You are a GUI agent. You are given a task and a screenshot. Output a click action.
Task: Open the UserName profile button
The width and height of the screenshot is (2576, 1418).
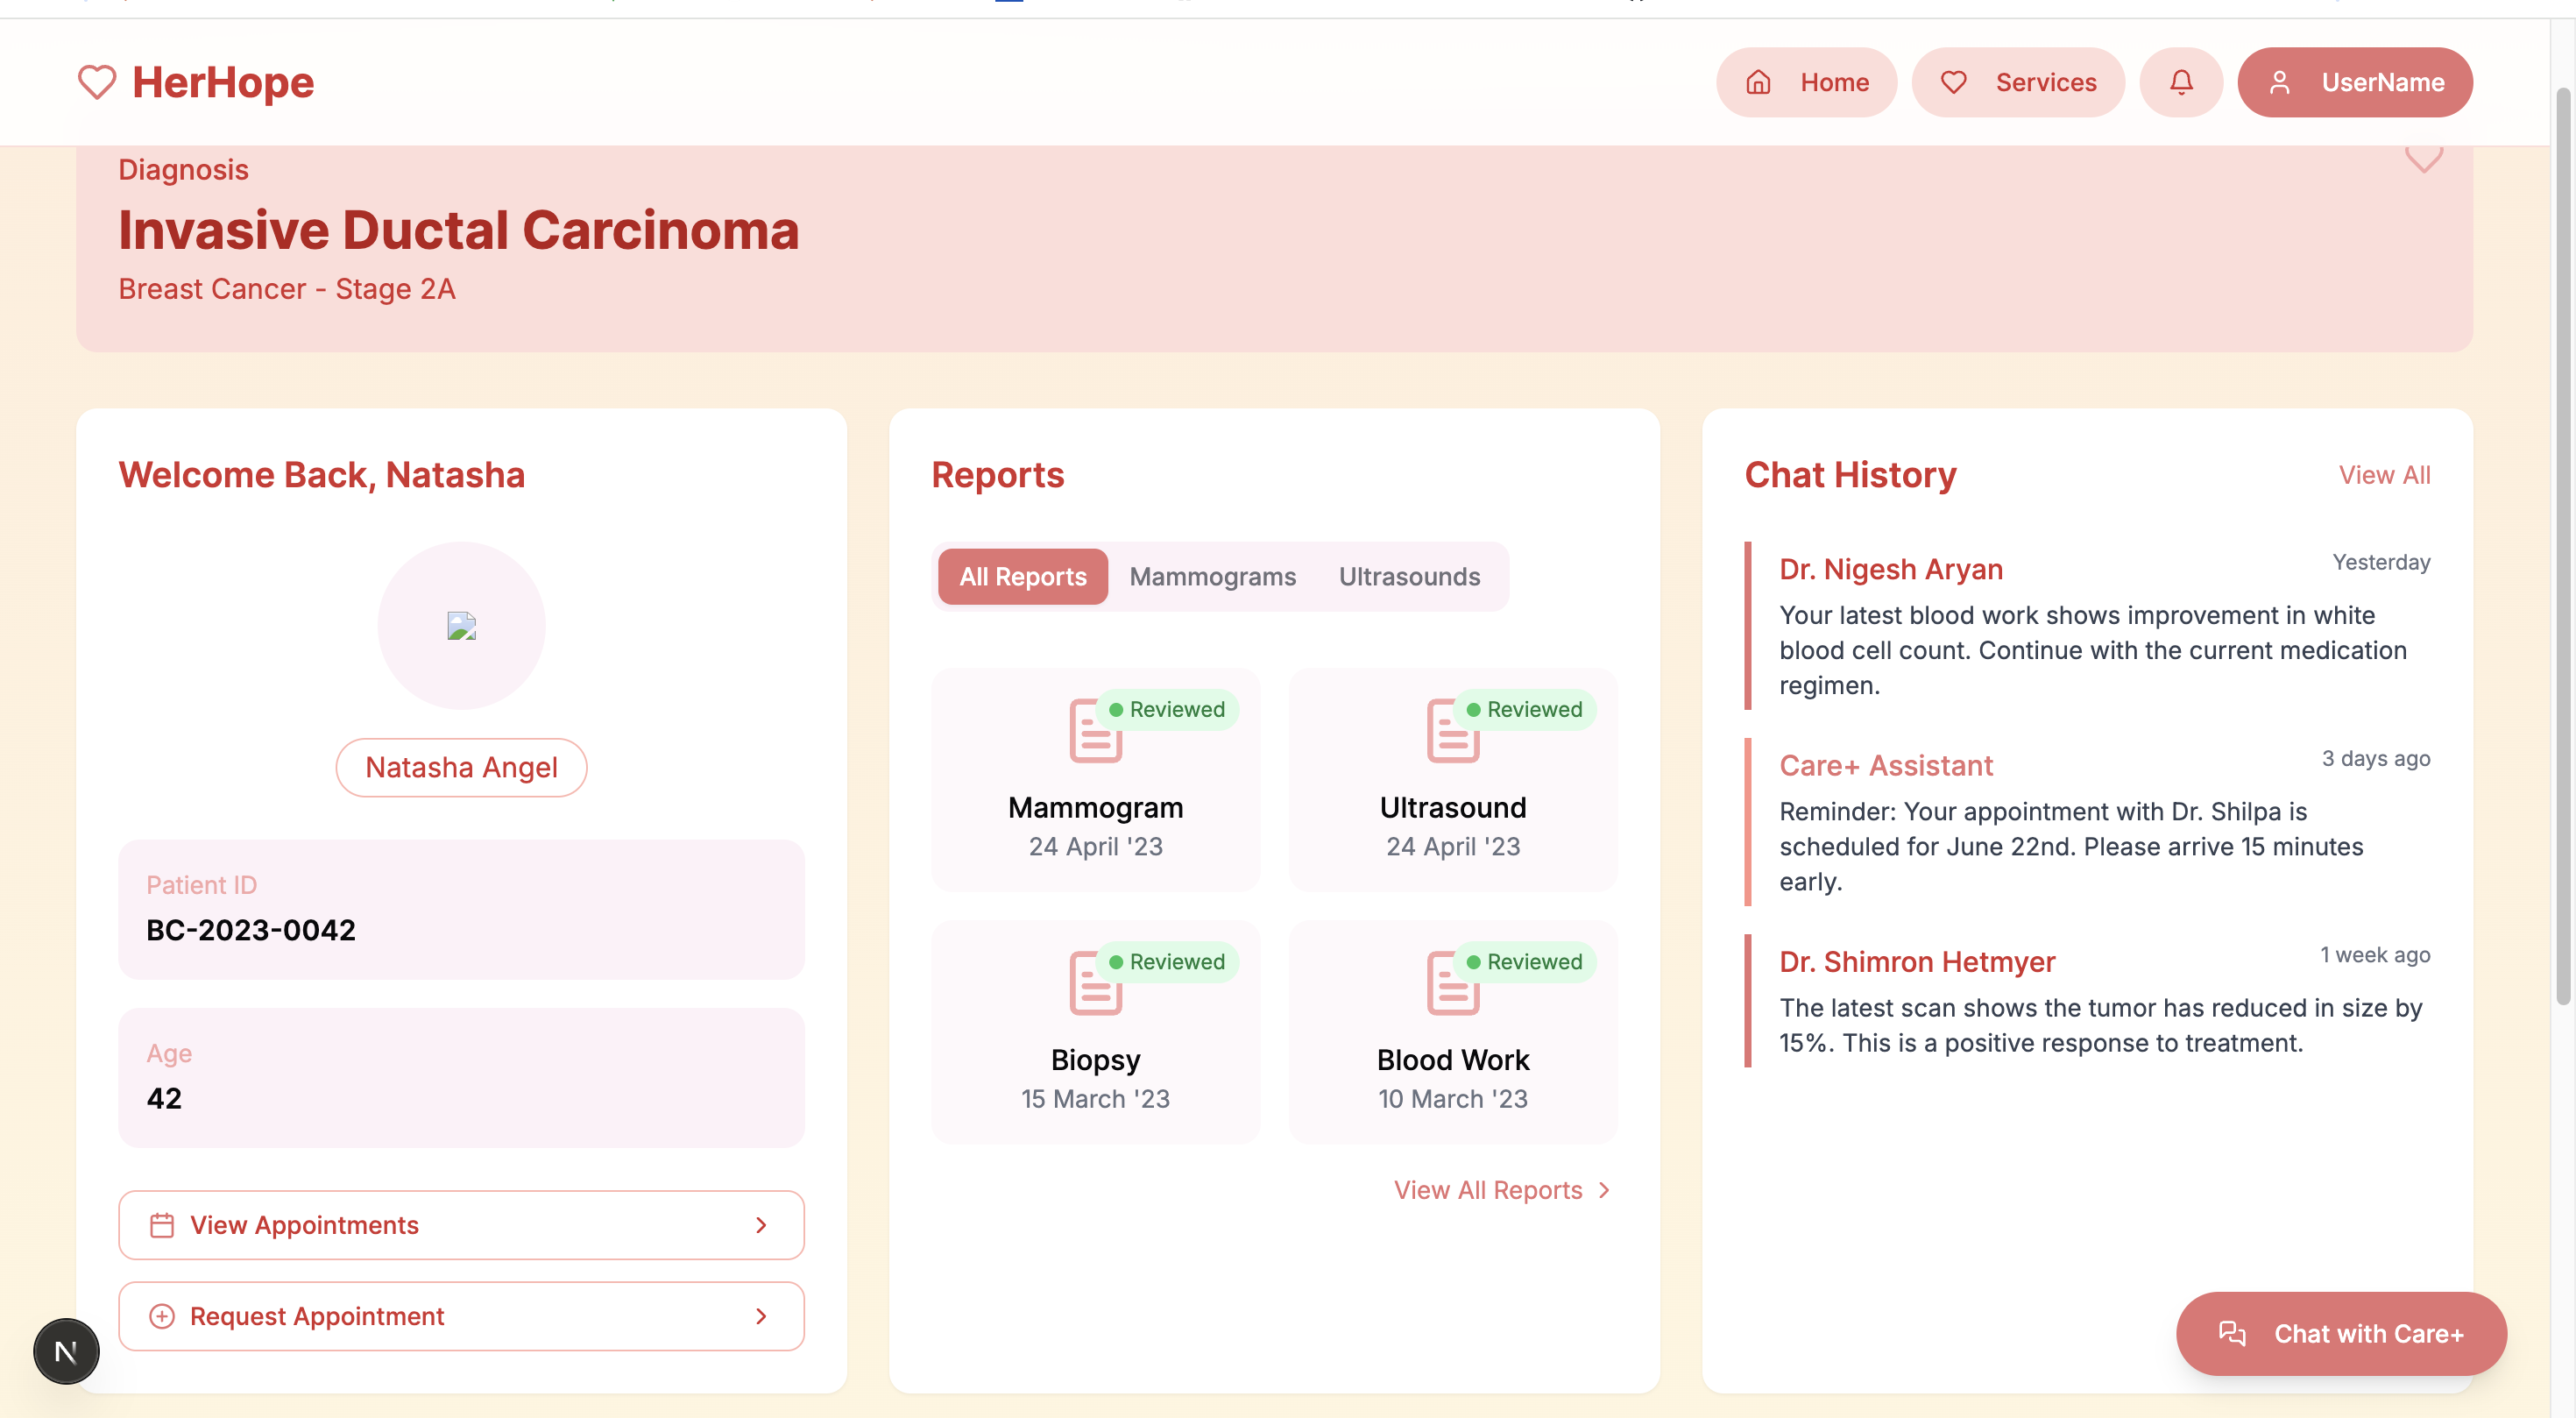(2354, 82)
